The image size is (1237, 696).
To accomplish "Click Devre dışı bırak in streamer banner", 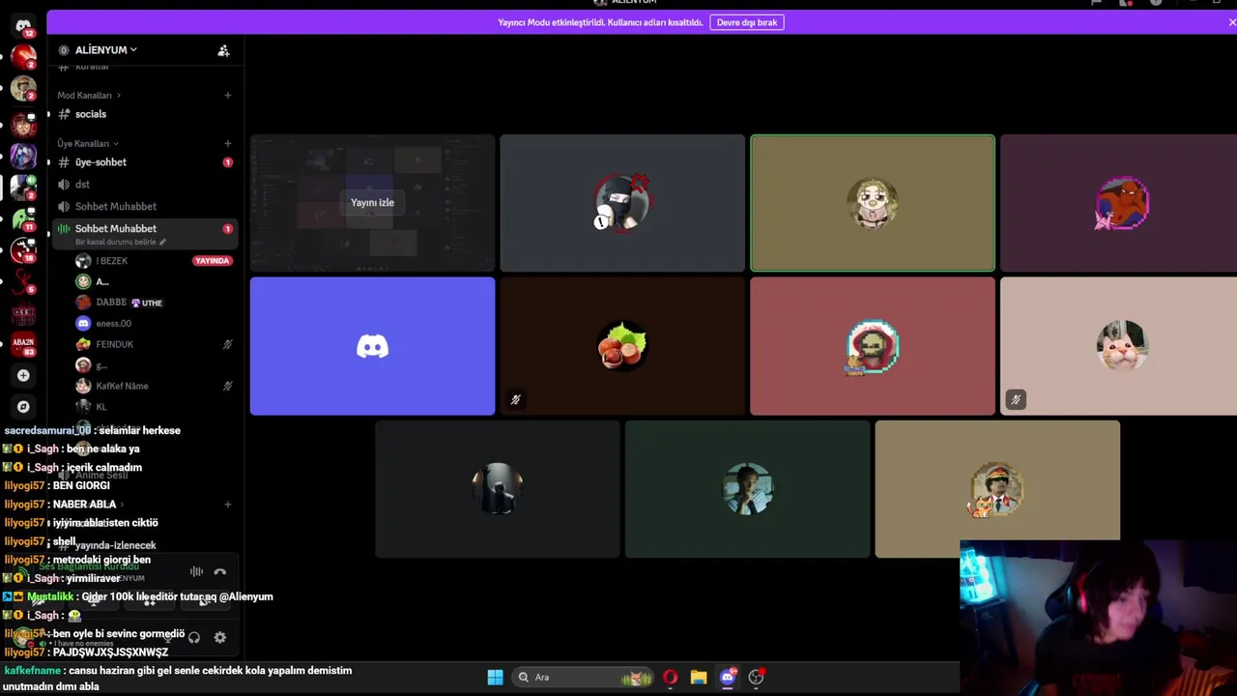I will 747,22.
